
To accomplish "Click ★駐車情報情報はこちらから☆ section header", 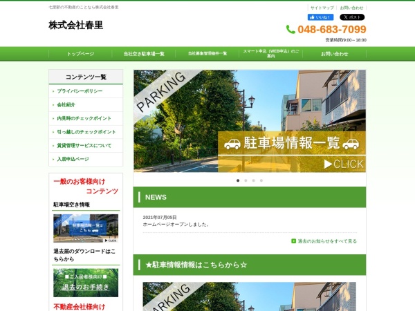I will tap(250, 265).
